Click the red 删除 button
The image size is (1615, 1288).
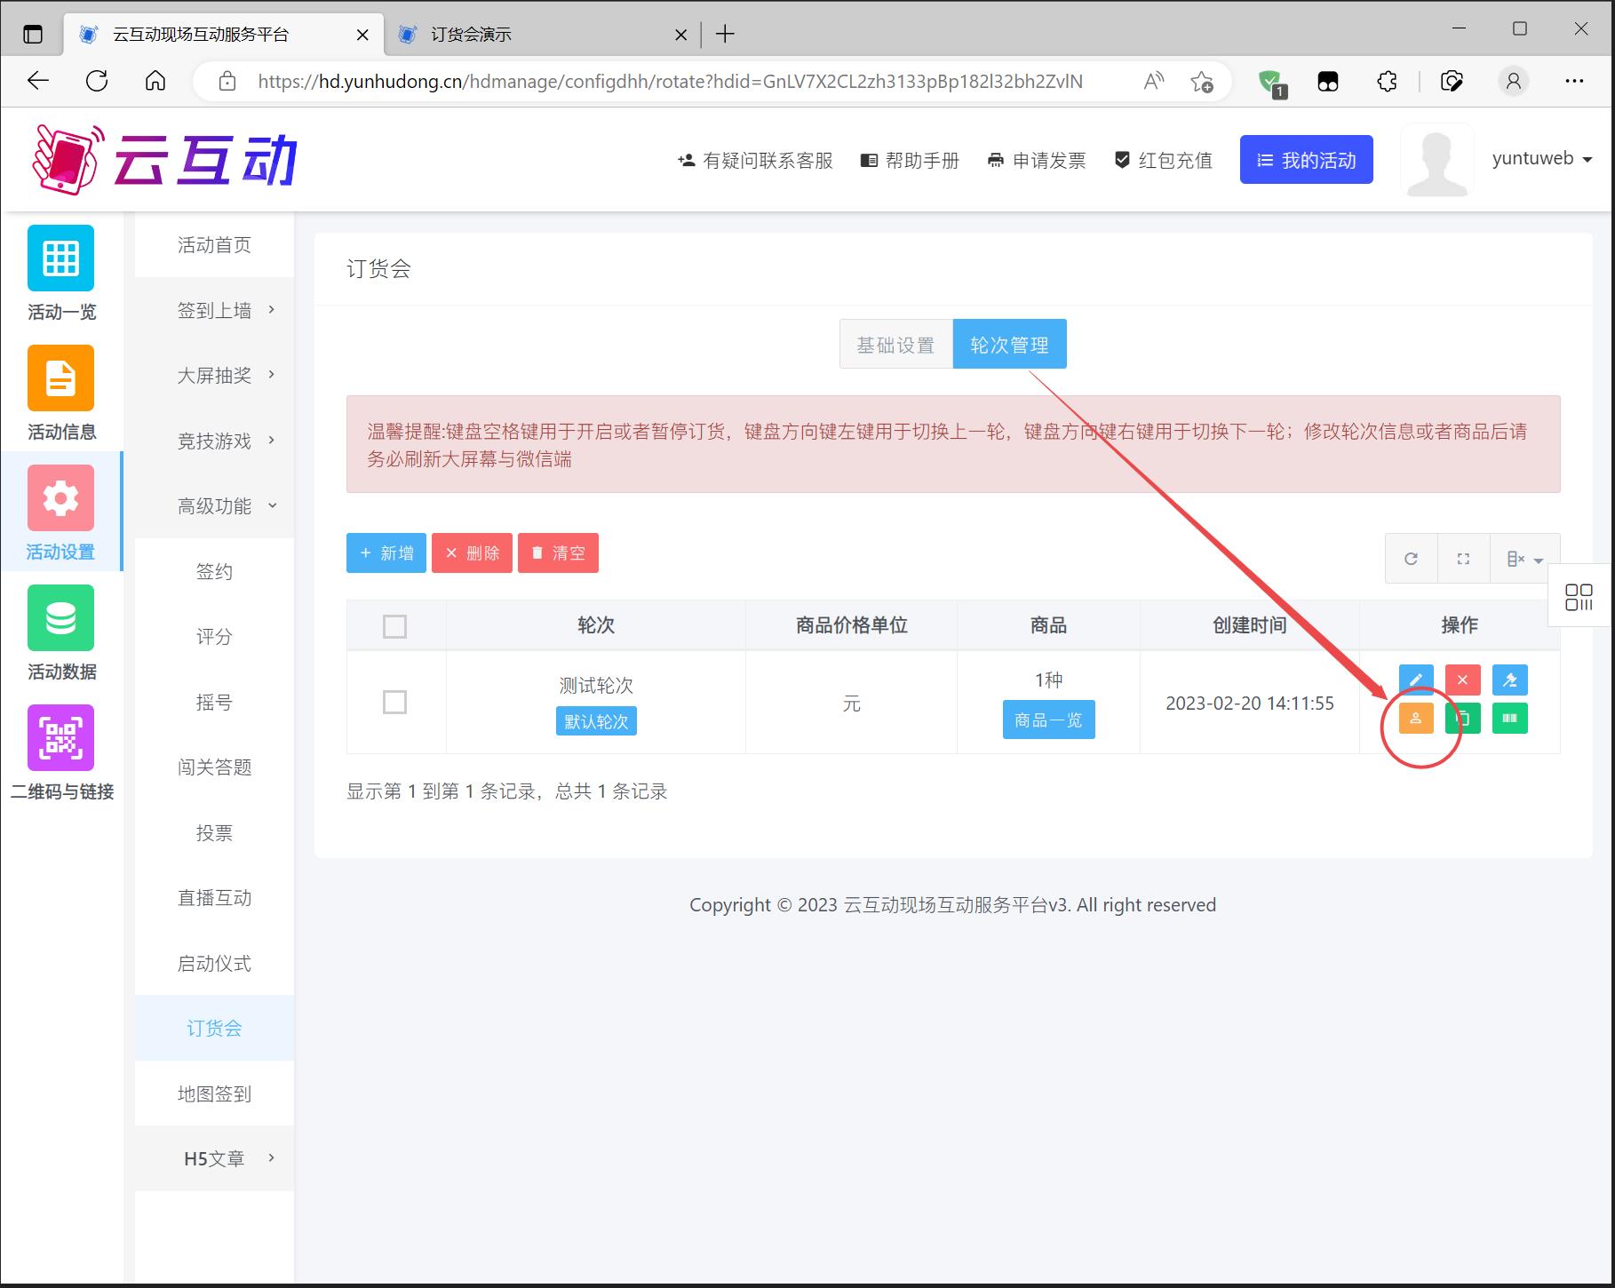click(472, 553)
